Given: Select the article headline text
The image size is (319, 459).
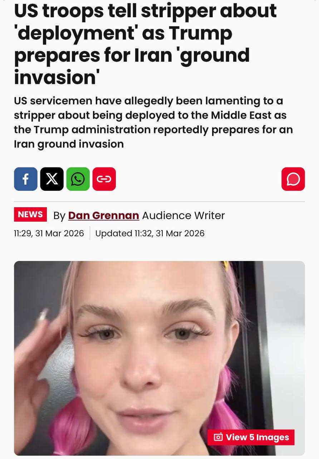Looking at the screenshot, I should point(146,44).
